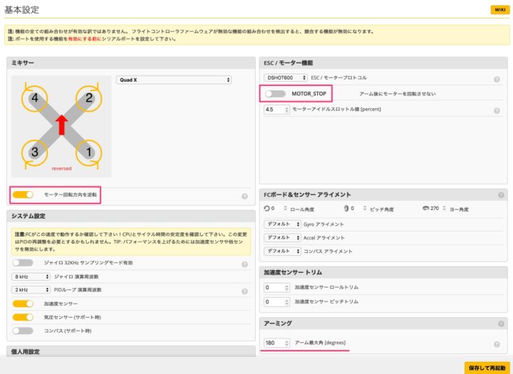Screen dimensions: 513x374
Task: Click the WIKI button
Action: click(x=498, y=10)
